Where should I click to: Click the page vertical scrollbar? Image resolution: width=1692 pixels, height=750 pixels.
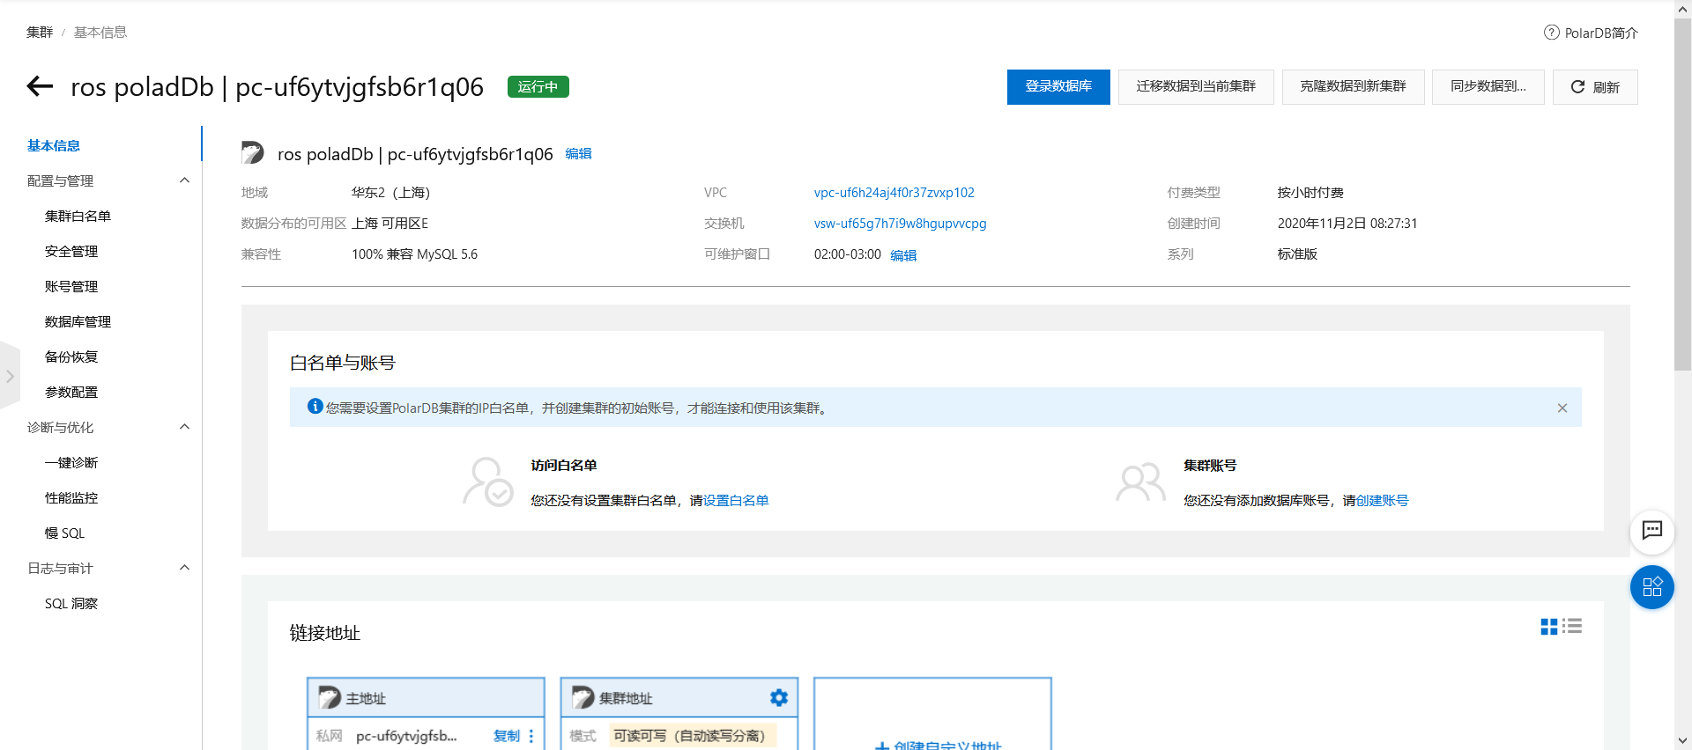click(1682, 194)
